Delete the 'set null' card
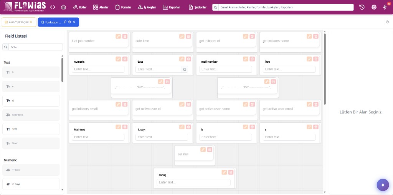Viewport: 393px width, 195px height. coord(210,150)
